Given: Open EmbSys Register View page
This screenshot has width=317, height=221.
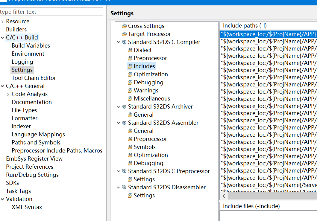Looking at the screenshot, I should click(x=34, y=159).
